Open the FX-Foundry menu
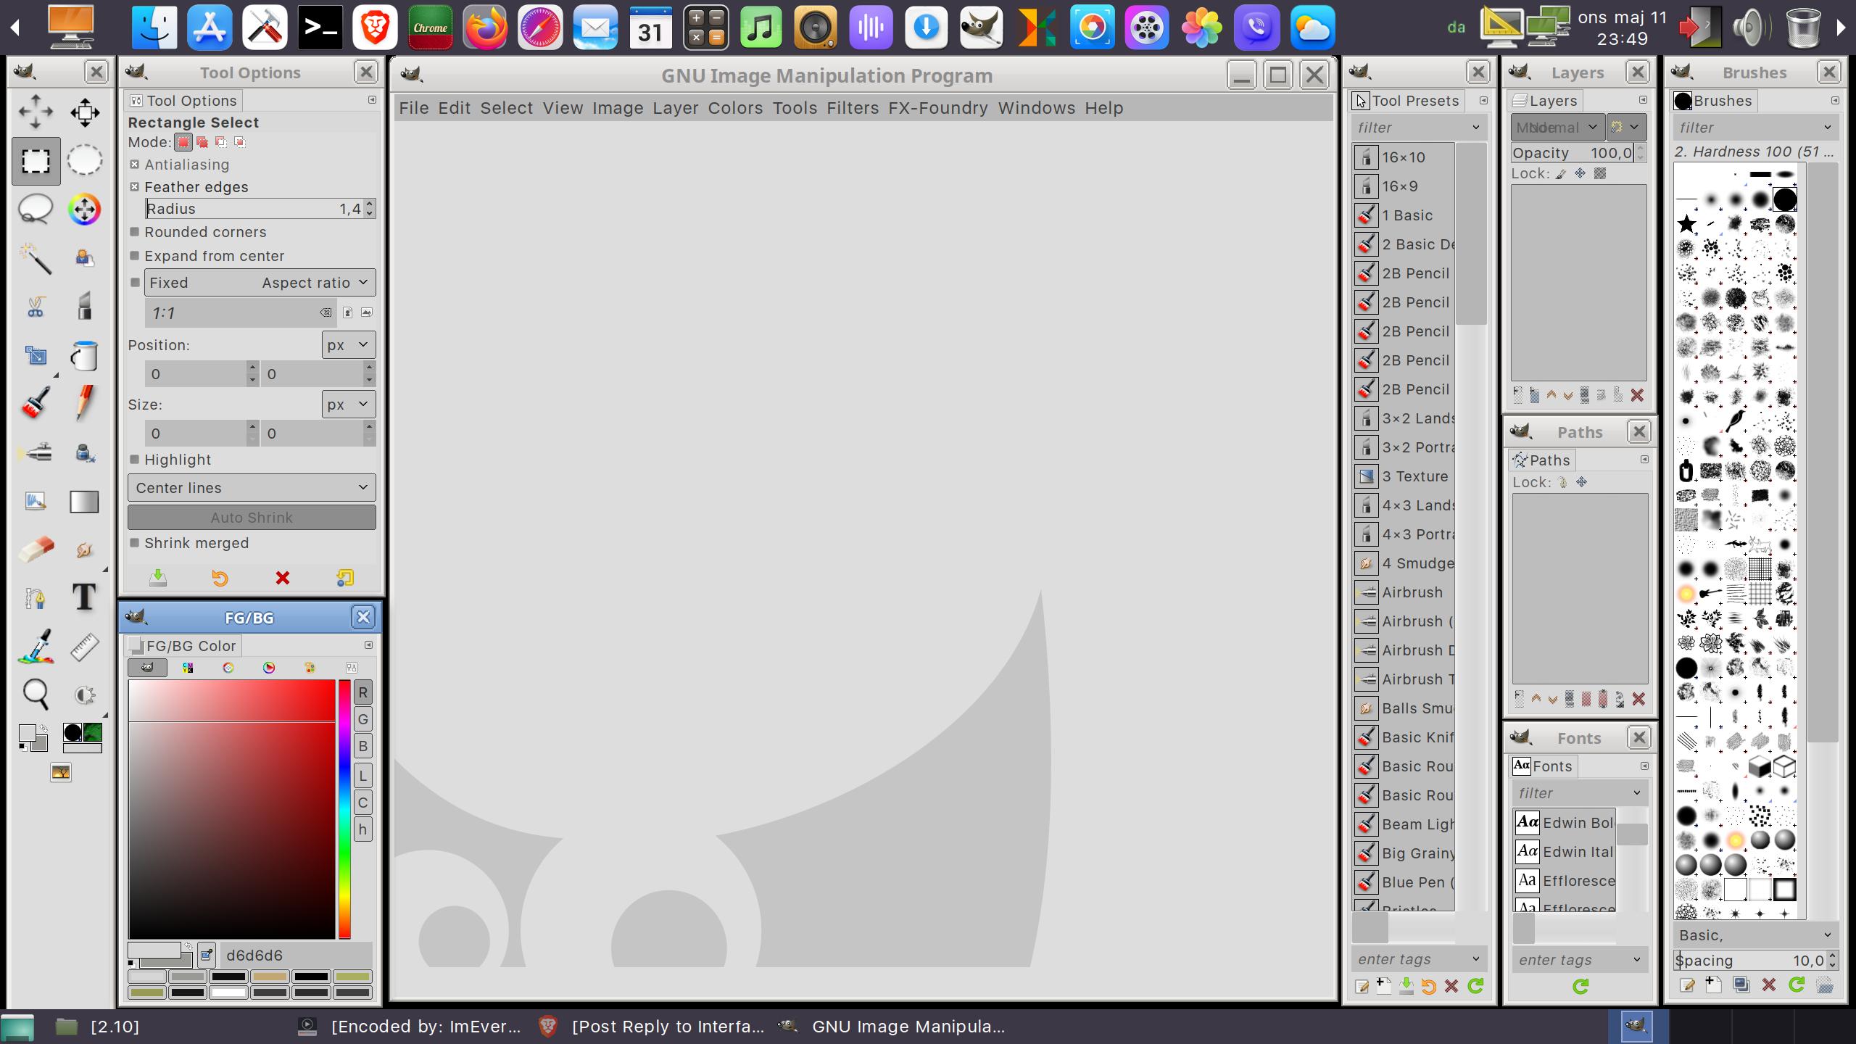 click(x=937, y=108)
